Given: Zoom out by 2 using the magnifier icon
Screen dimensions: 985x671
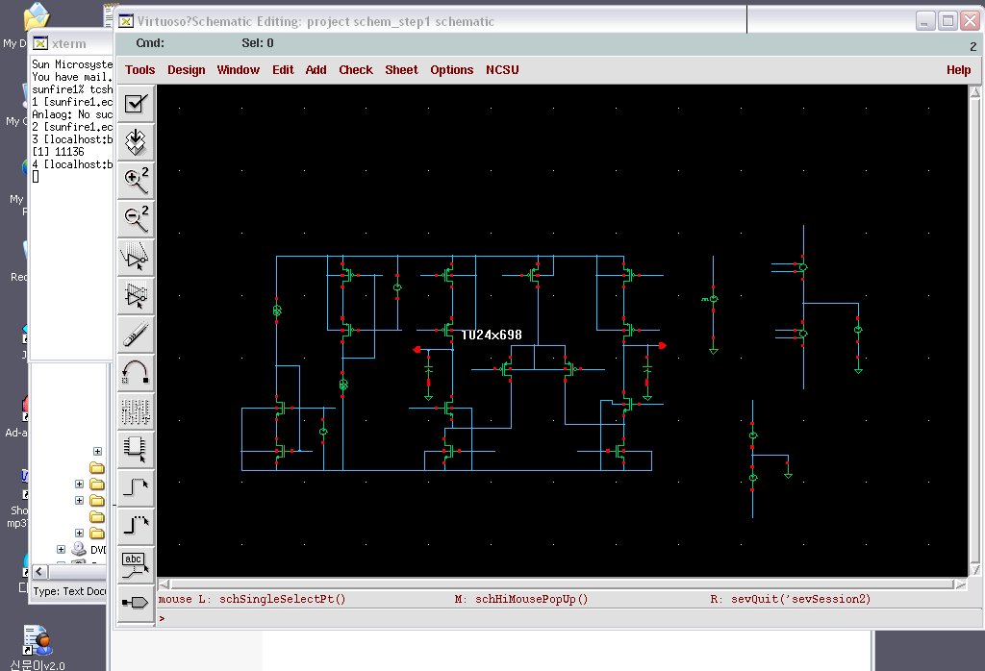Looking at the screenshot, I should [136, 218].
